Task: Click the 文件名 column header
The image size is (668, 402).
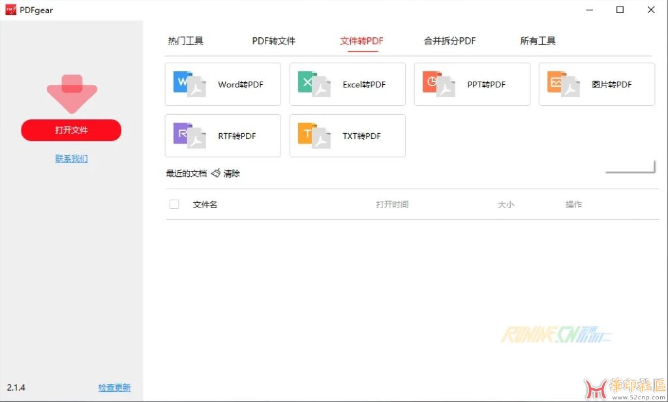Action: click(x=205, y=205)
